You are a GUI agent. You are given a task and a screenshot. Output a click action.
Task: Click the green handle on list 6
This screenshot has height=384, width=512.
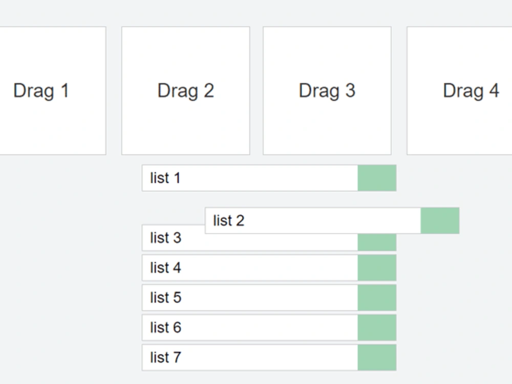(x=377, y=328)
